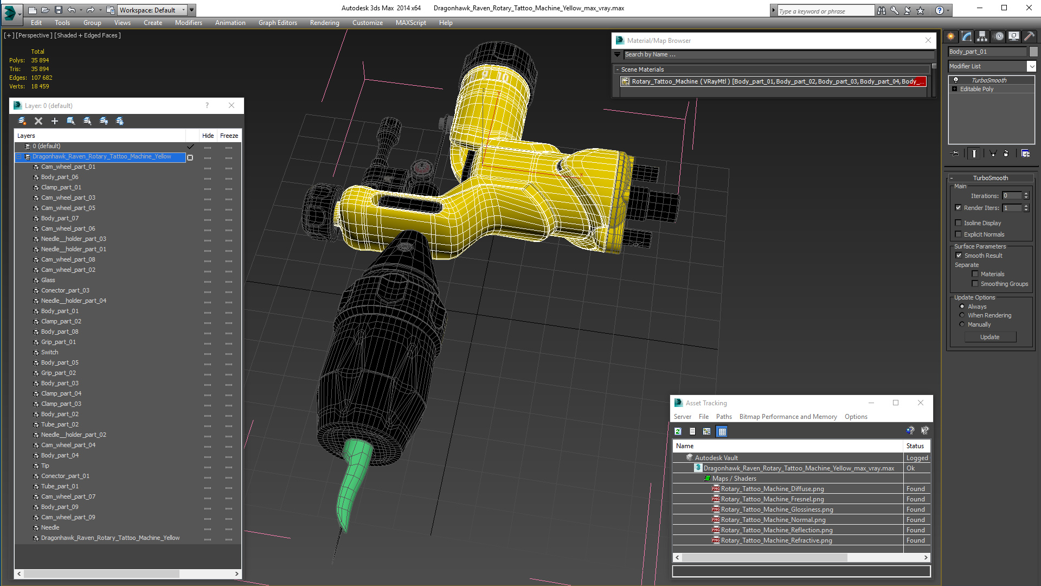Collapse the Dragonhawk_Raven layer tree

coord(19,157)
